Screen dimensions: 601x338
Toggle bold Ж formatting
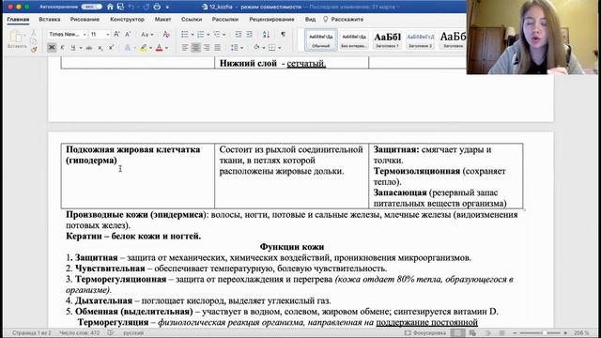52,48
